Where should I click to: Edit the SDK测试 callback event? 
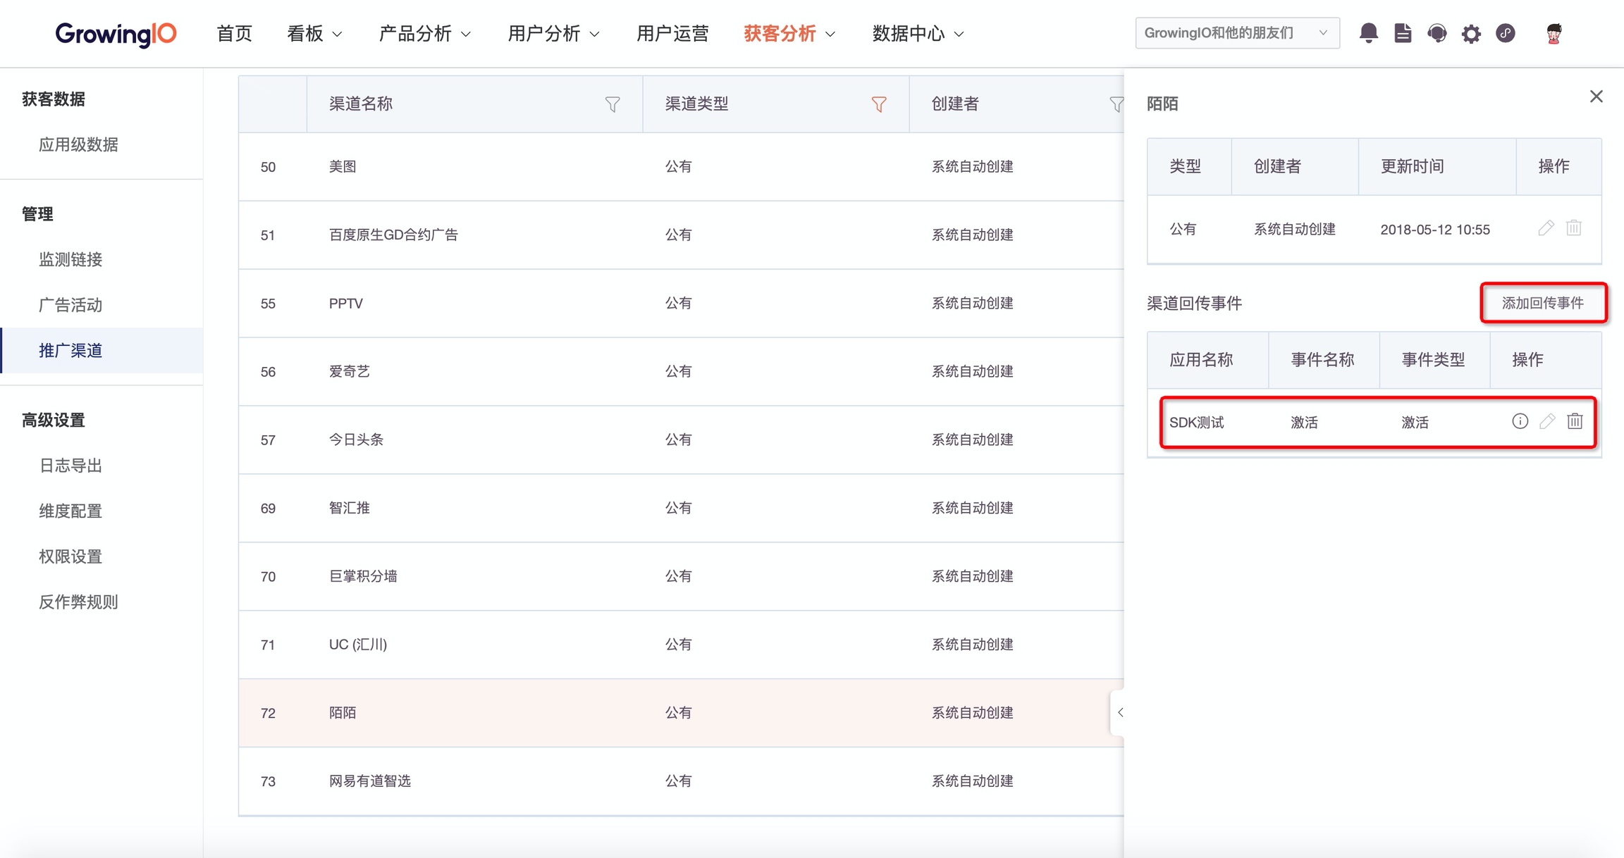[1547, 421]
